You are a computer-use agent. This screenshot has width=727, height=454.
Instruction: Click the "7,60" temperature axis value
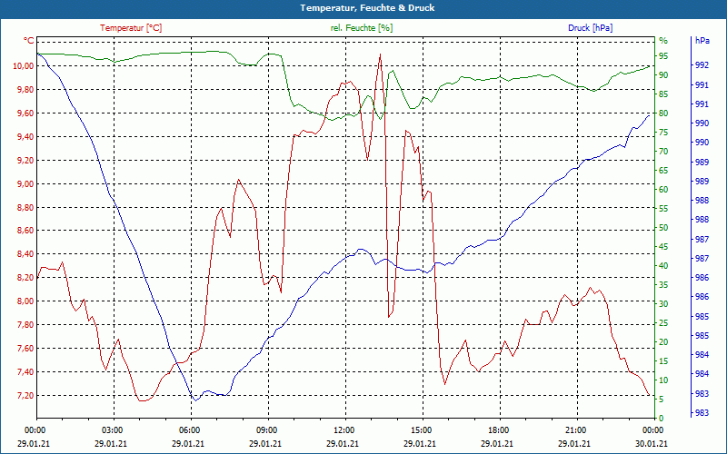pyautogui.click(x=25, y=349)
